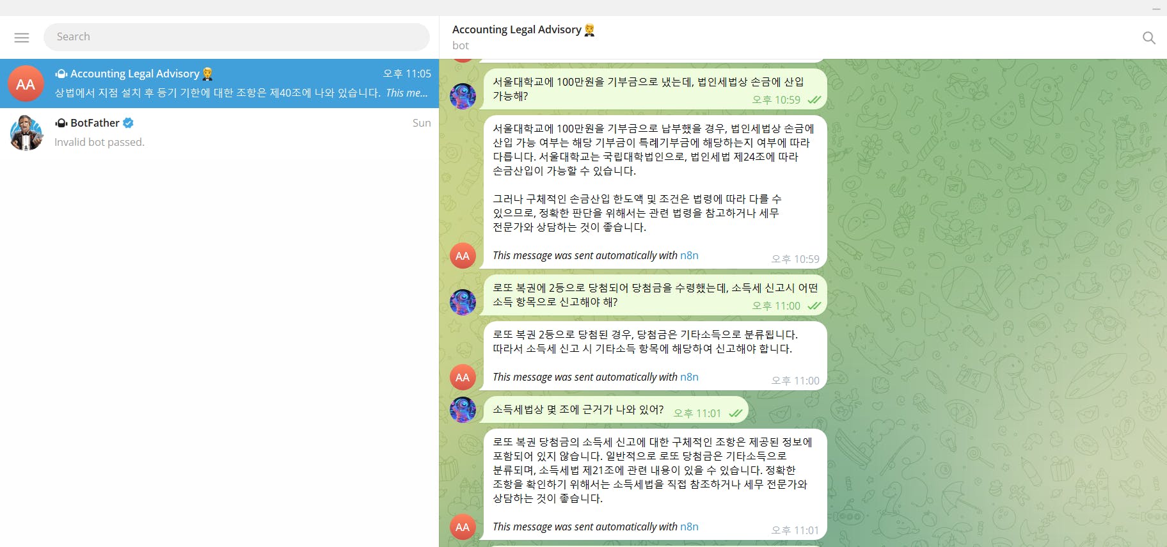Open the BotFather conversation
1167x547 pixels.
pos(219,133)
